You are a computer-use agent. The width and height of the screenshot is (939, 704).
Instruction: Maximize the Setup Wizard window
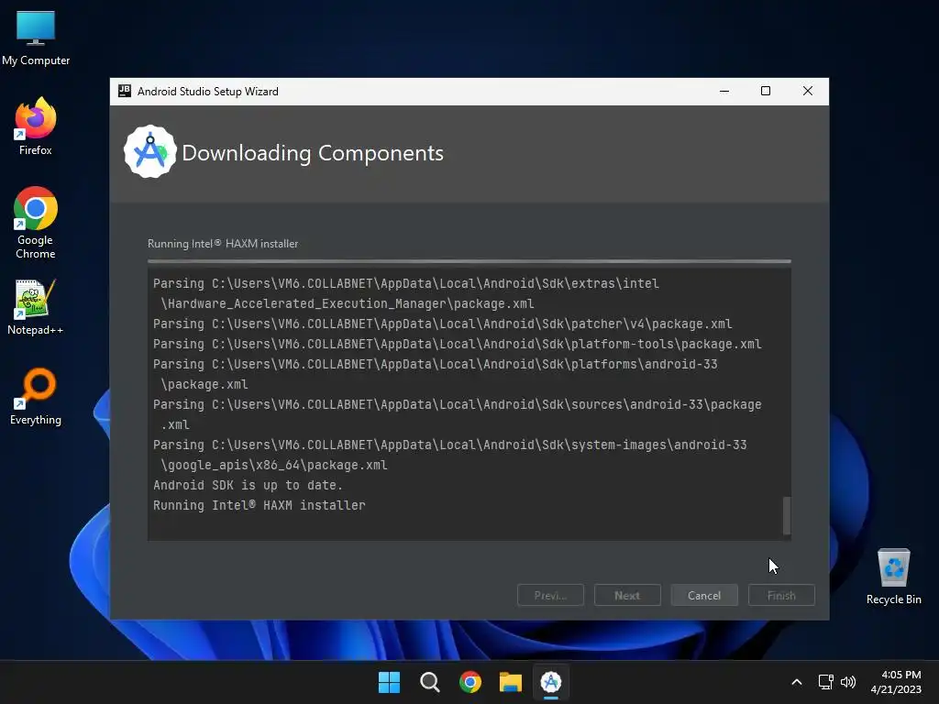point(766,91)
